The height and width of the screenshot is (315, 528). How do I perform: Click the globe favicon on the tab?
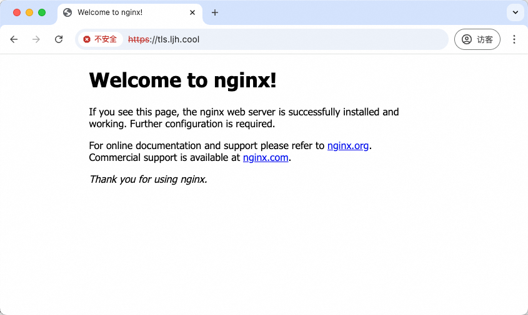click(67, 12)
